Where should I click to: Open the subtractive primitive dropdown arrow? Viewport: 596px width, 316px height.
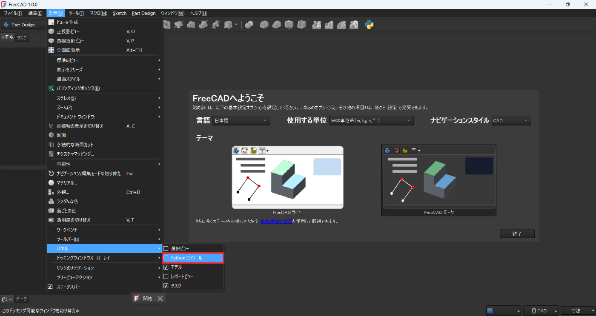coord(236,25)
